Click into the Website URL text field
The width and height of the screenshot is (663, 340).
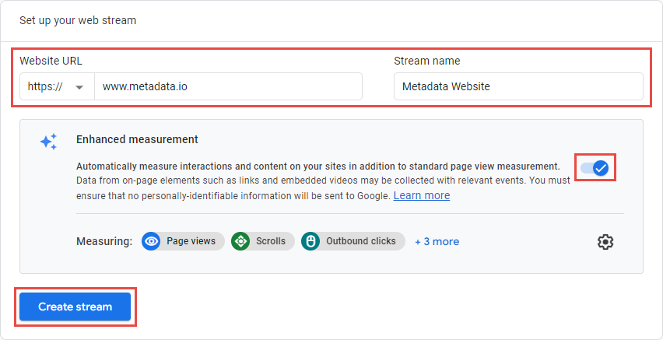coord(227,86)
